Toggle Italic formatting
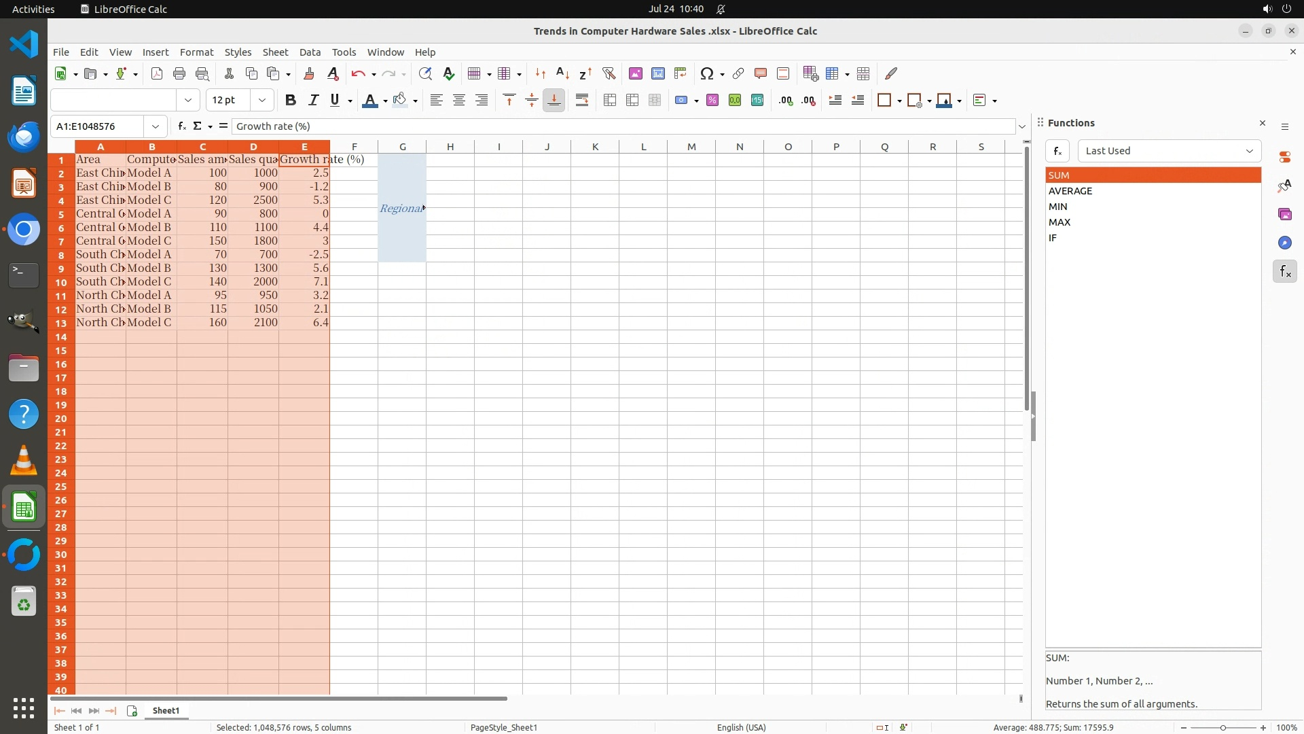This screenshot has width=1304, height=734. pyautogui.click(x=313, y=101)
